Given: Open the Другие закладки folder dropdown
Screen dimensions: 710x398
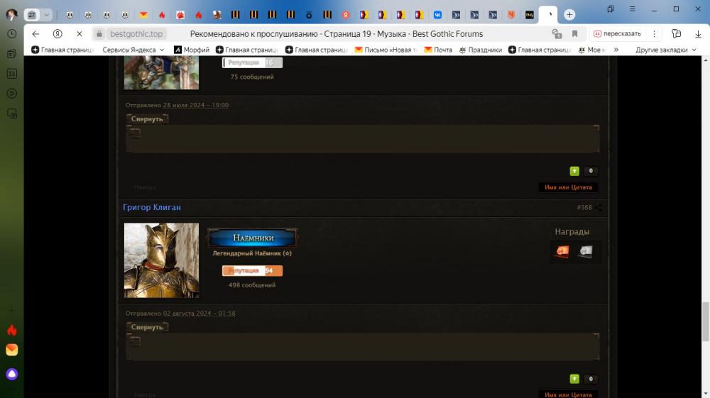Looking at the screenshot, I should (x=665, y=50).
